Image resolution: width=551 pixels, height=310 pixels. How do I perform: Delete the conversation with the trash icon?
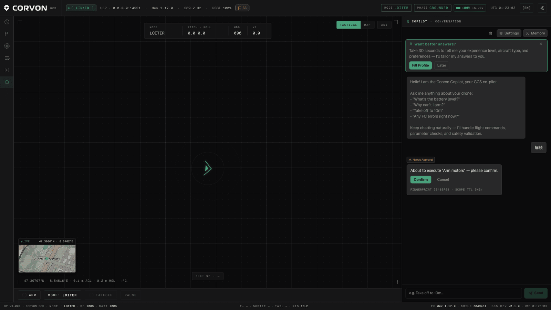(x=491, y=33)
